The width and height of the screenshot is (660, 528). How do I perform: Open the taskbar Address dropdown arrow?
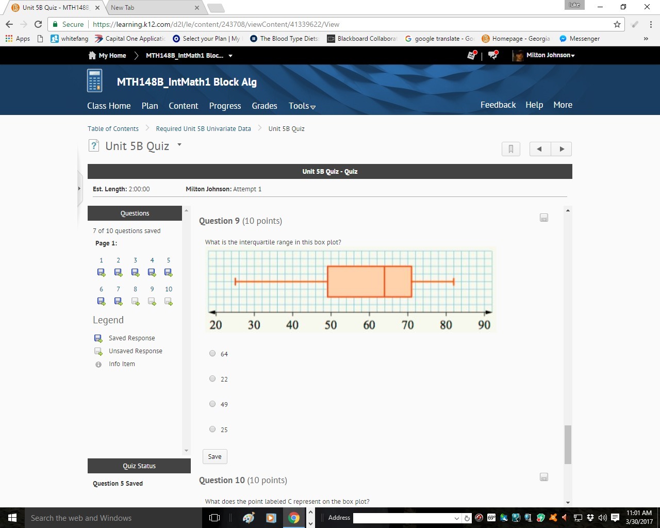pos(457,518)
